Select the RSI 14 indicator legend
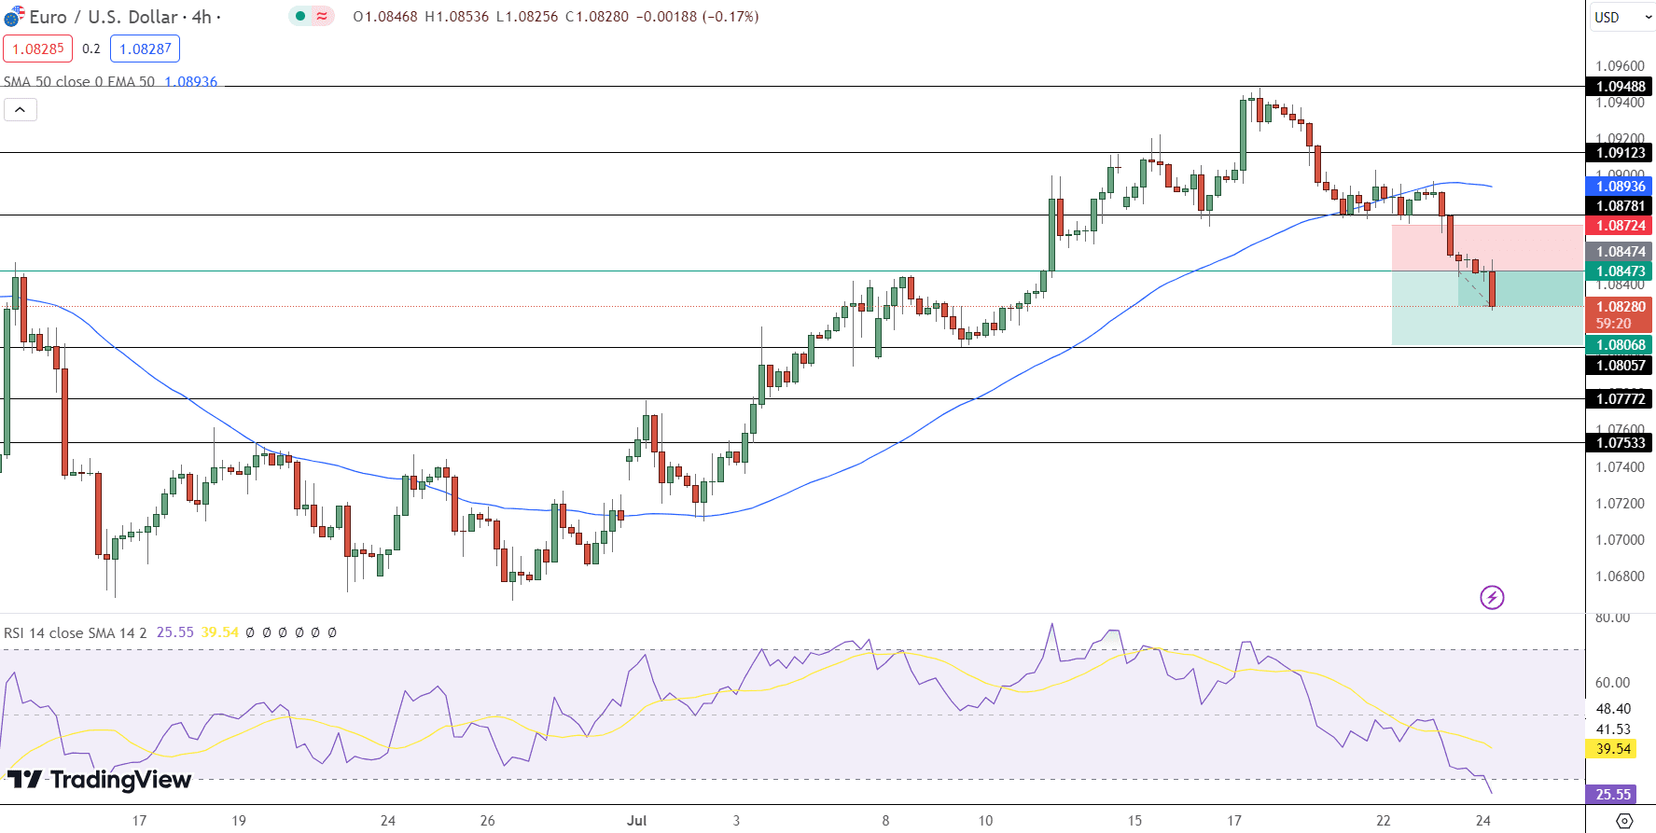 [76, 632]
